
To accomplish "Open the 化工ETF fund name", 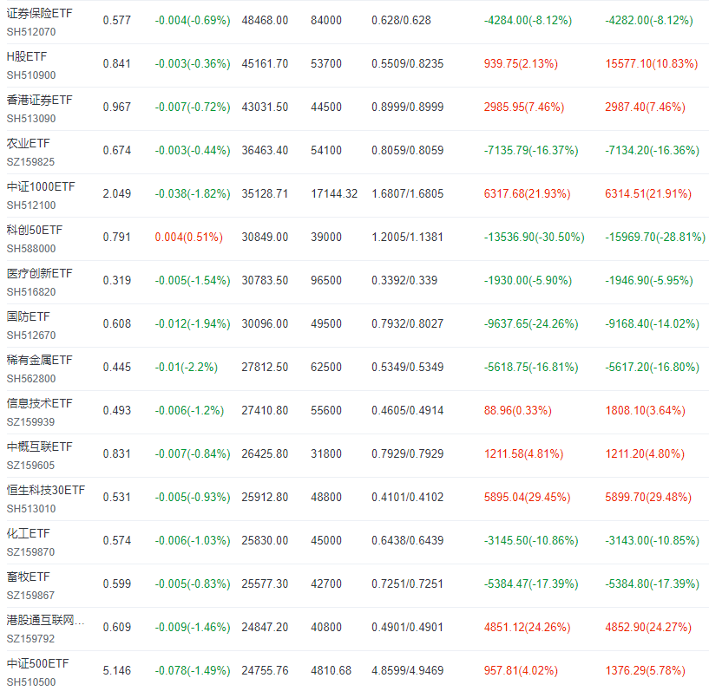I will point(28,534).
